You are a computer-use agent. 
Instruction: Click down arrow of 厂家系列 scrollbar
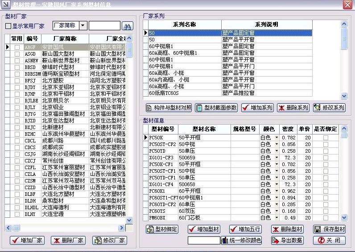coord(344,96)
